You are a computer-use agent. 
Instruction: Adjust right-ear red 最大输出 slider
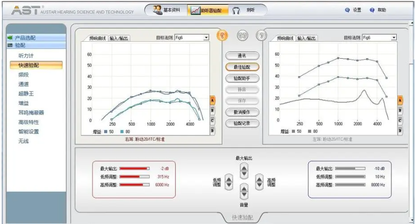click(134, 168)
